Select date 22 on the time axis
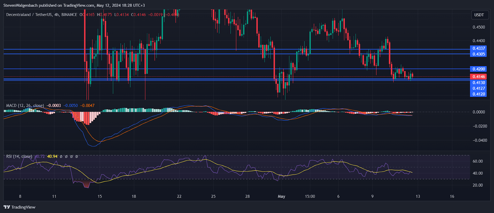The width and height of the screenshot is (494, 213). 179,196
